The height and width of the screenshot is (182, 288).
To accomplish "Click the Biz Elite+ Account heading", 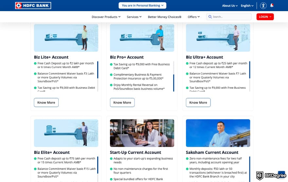I will click(52, 153).
